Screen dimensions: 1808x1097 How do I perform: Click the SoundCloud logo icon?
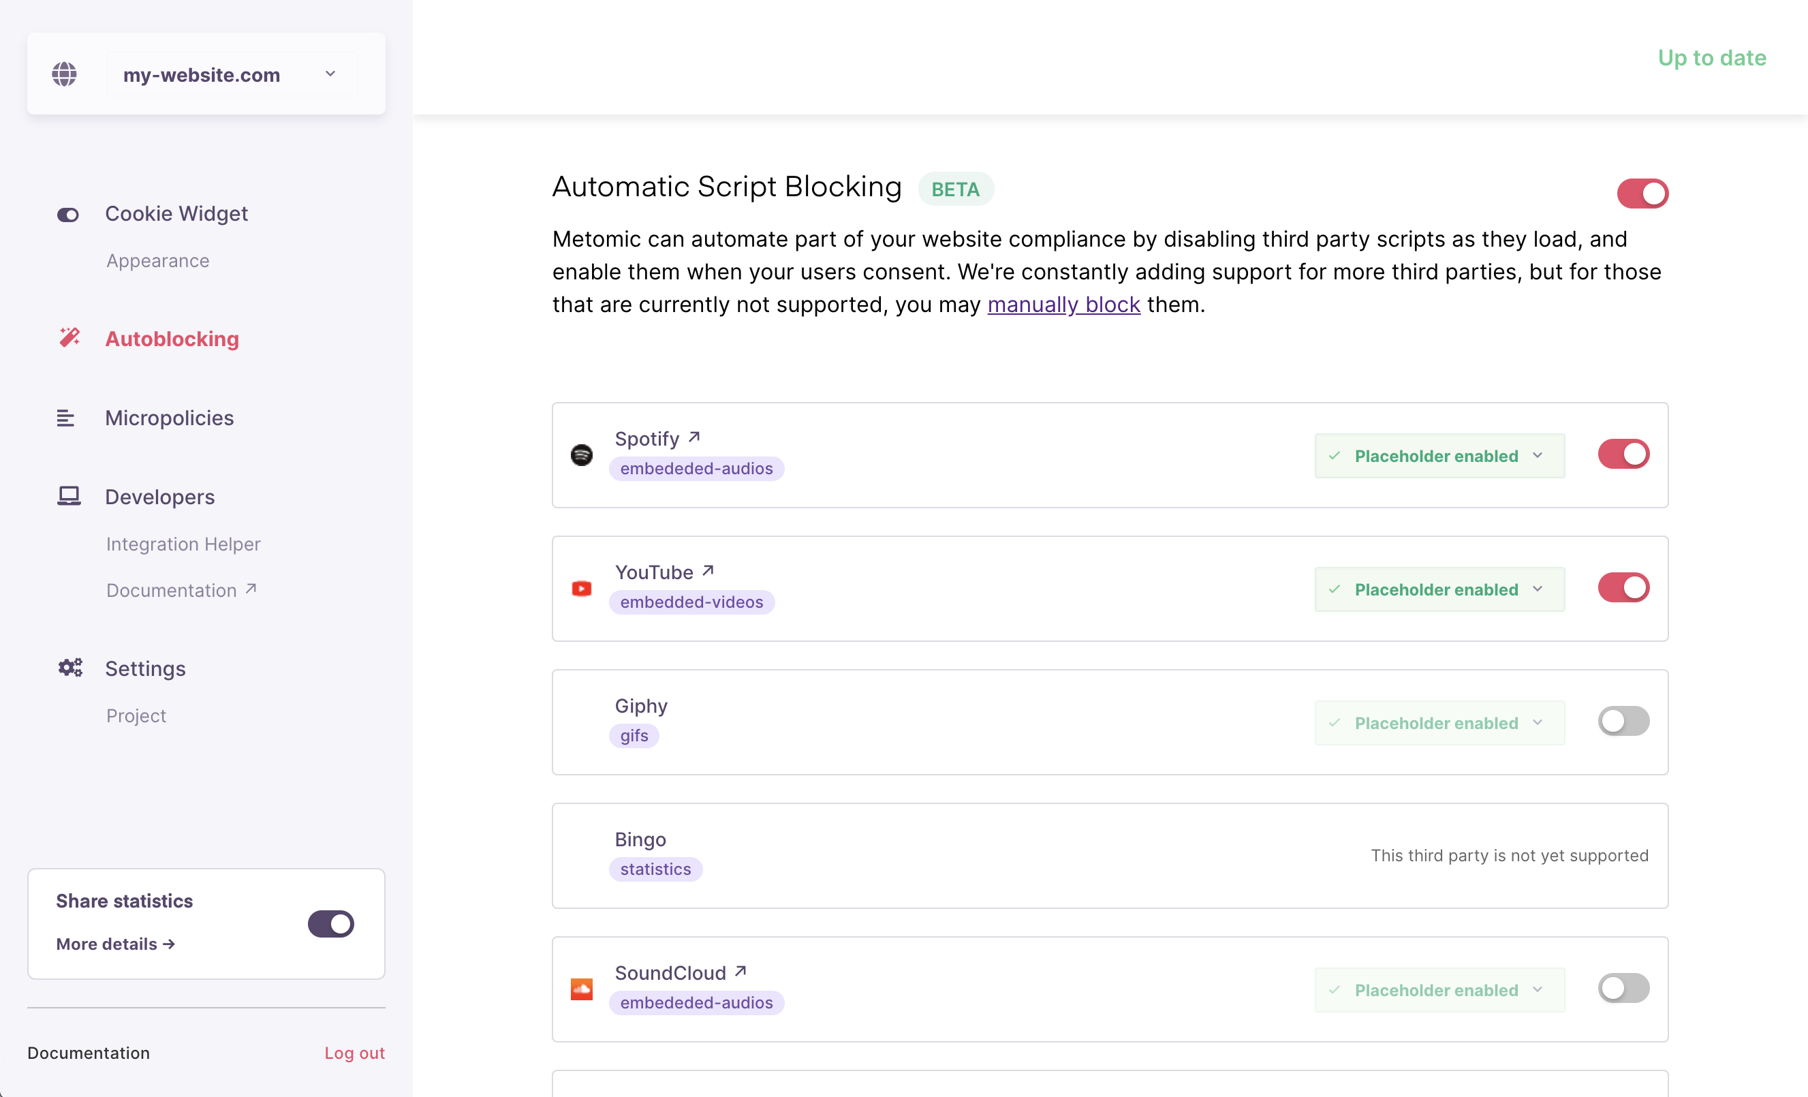click(x=582, y=989)
